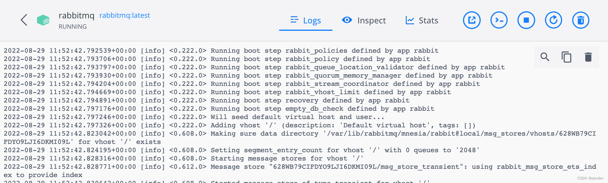
Task: Open the rabbitmq:latest image link
Action: pos(125,15)
